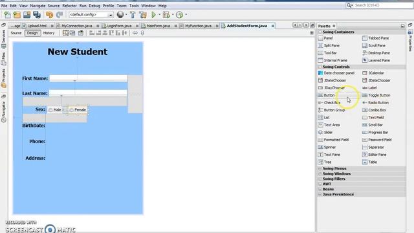
Task: Expand the Swing Fillers palette section
Action: pos(320,179)
